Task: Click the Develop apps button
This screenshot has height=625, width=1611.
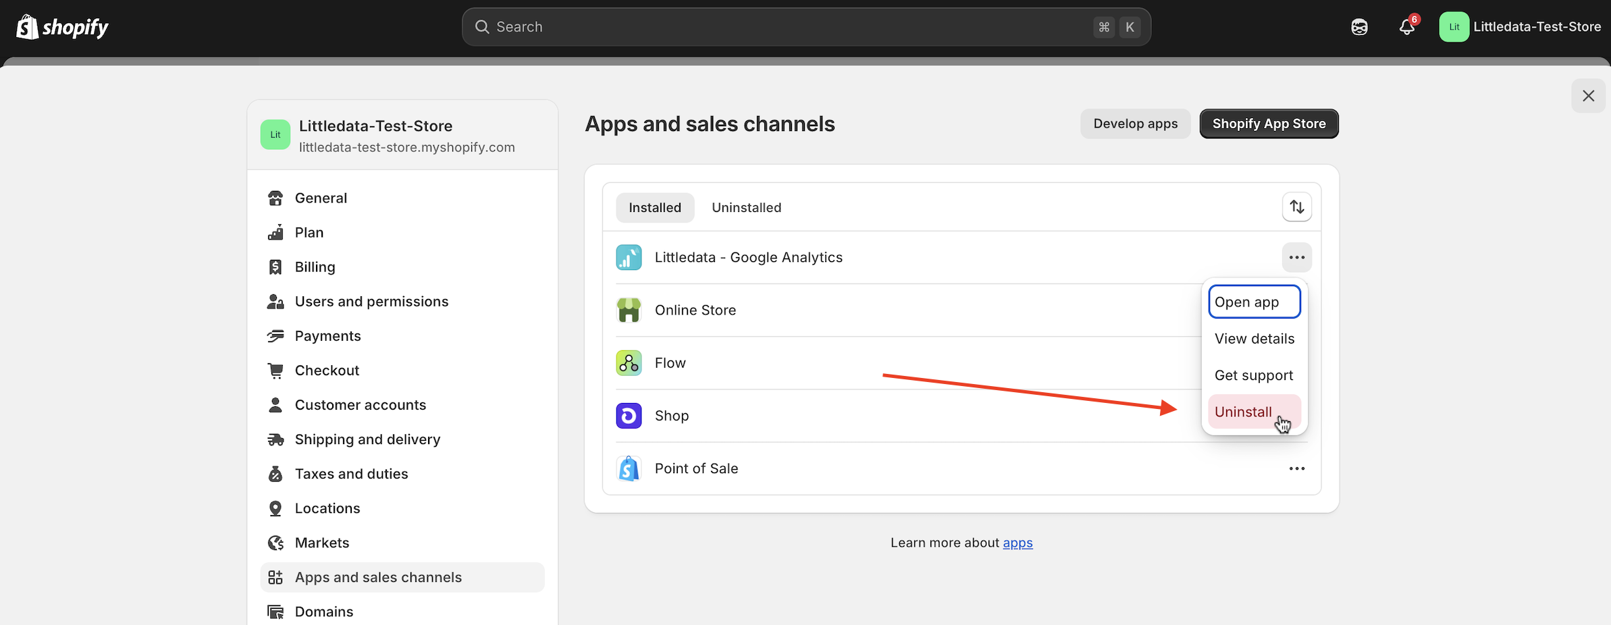Action: pyautogui.click(x=1135, y=124)
